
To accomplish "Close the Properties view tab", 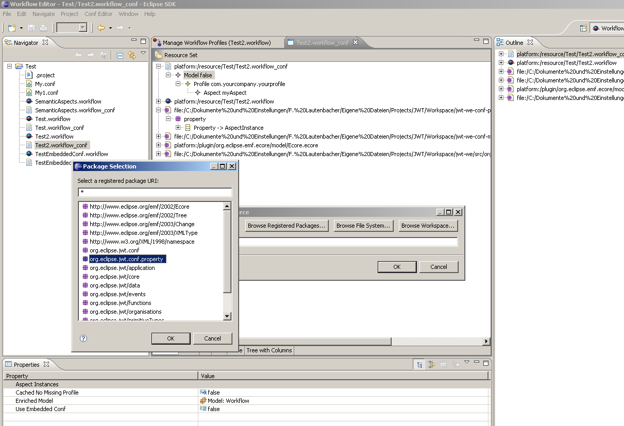I will point(46,365).
